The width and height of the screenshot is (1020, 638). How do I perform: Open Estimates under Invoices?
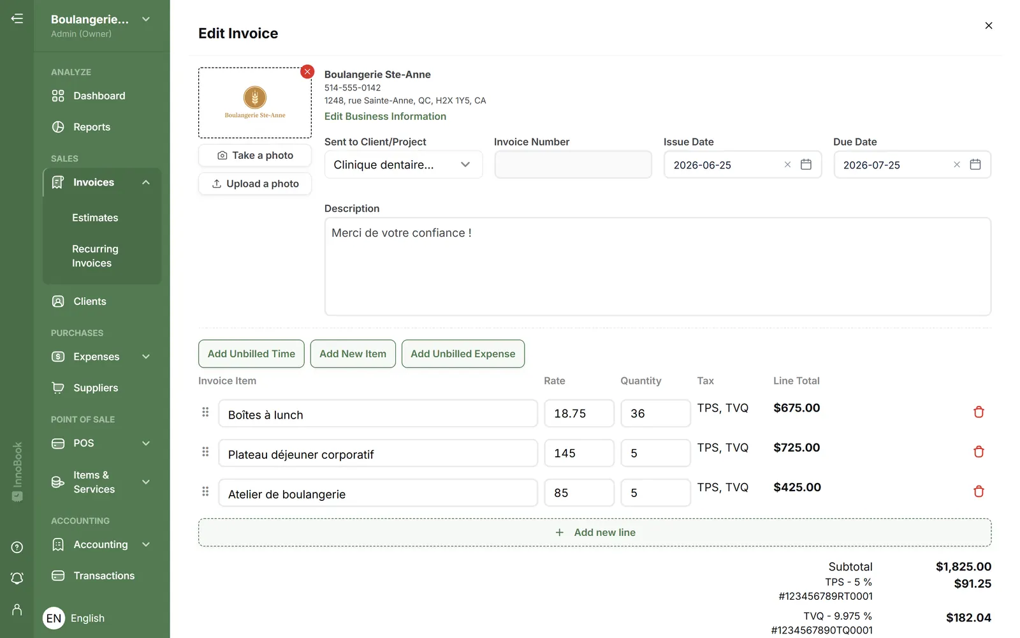tap(95, 218)
